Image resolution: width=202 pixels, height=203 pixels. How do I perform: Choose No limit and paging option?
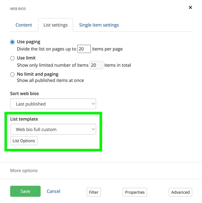(x=12, y=74)
